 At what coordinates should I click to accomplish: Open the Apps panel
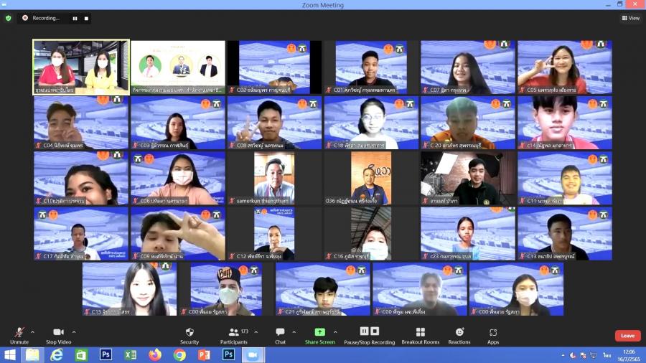click(493, 334)
